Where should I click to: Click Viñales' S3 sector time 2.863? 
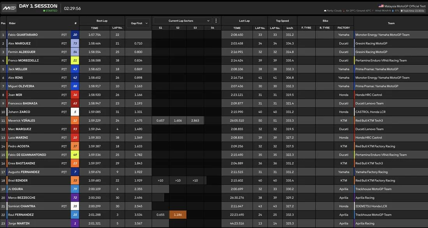tap(195, 120)
